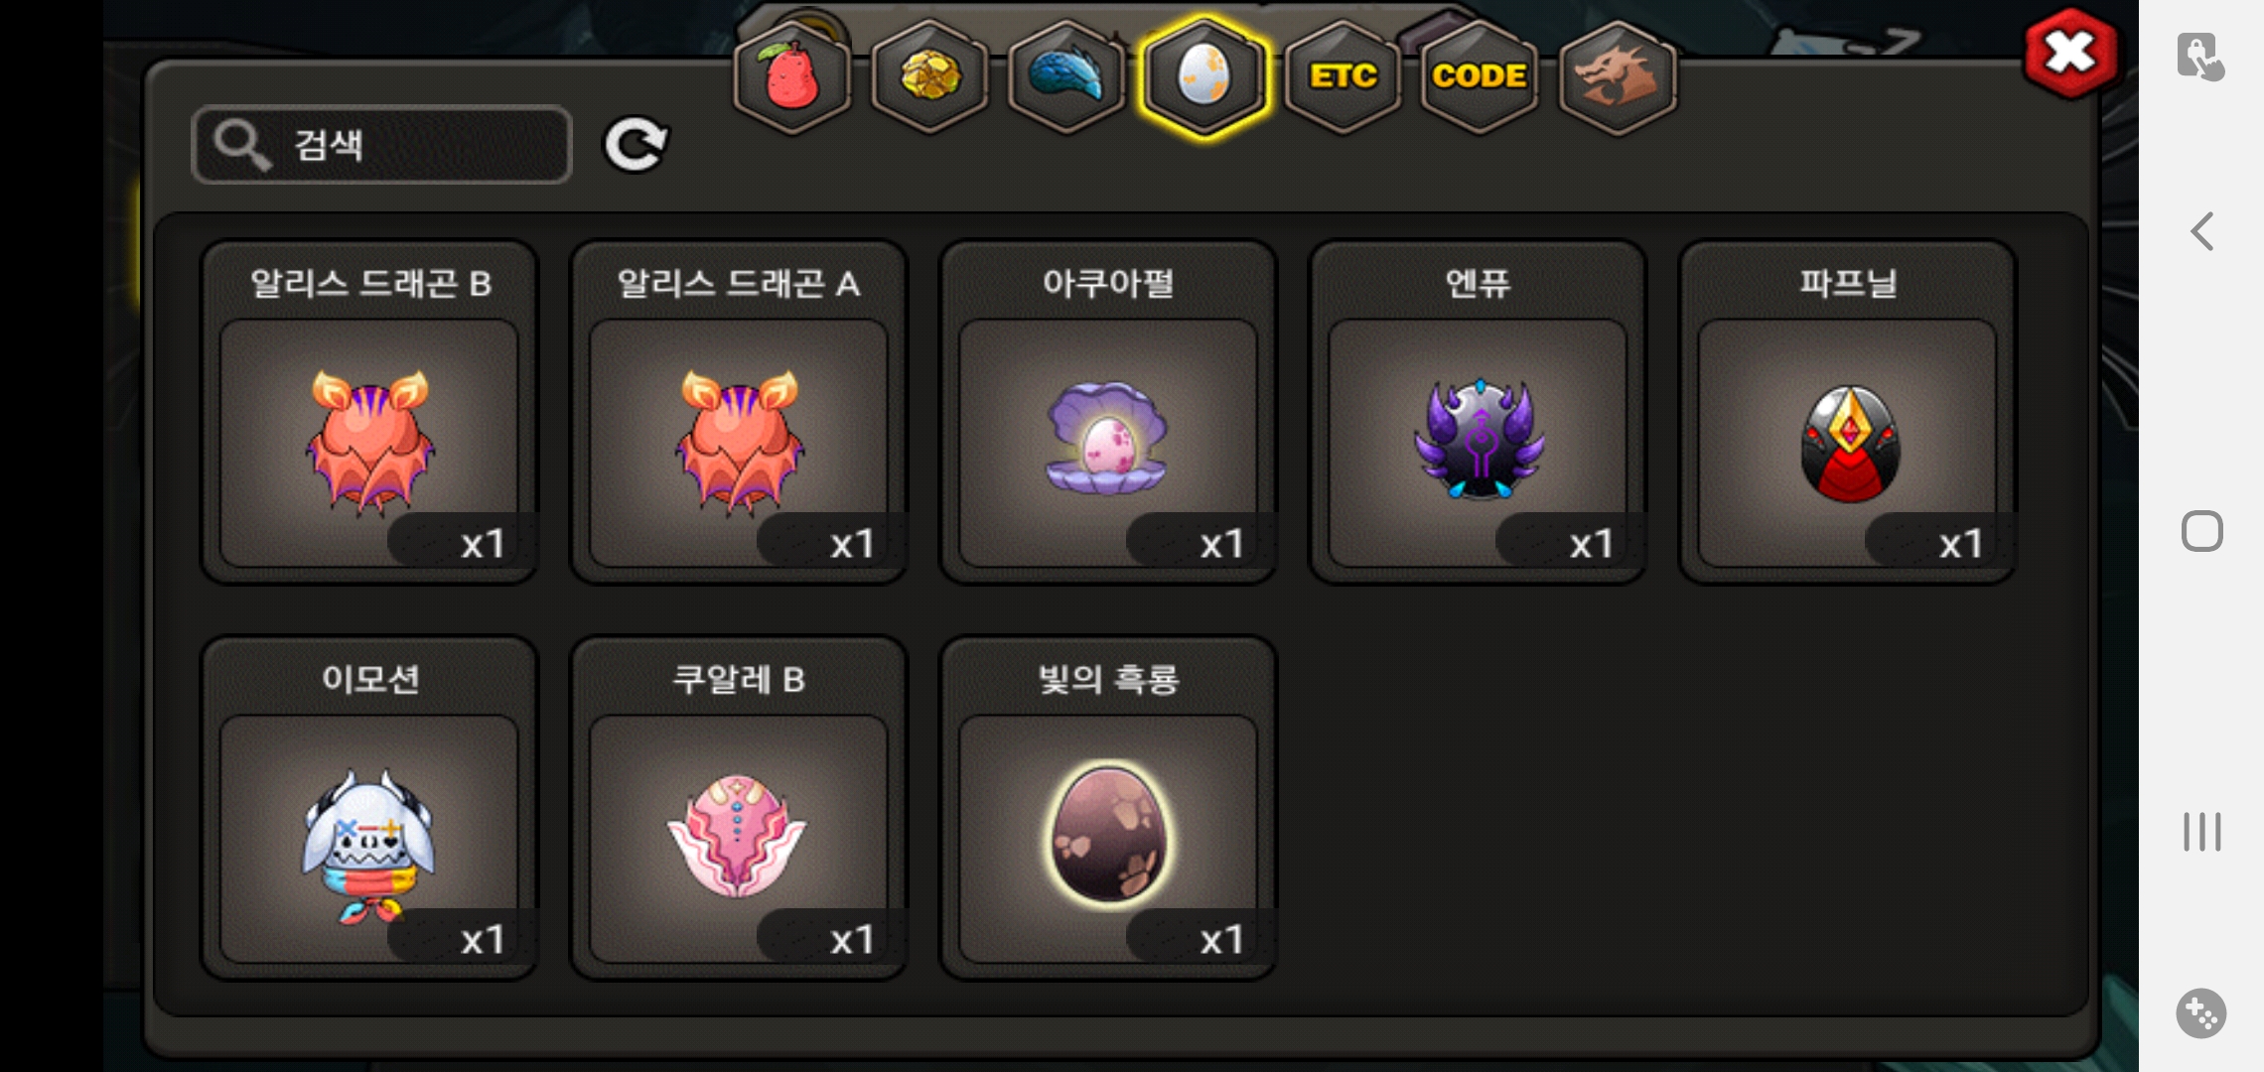Close the inventory with red X

(2070, 53)
